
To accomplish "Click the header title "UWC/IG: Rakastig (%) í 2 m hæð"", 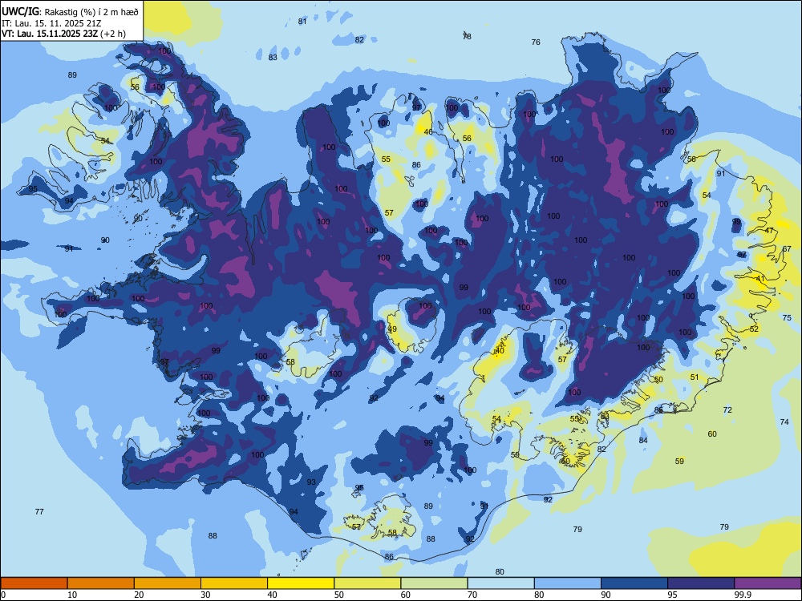I will (70, 12).
